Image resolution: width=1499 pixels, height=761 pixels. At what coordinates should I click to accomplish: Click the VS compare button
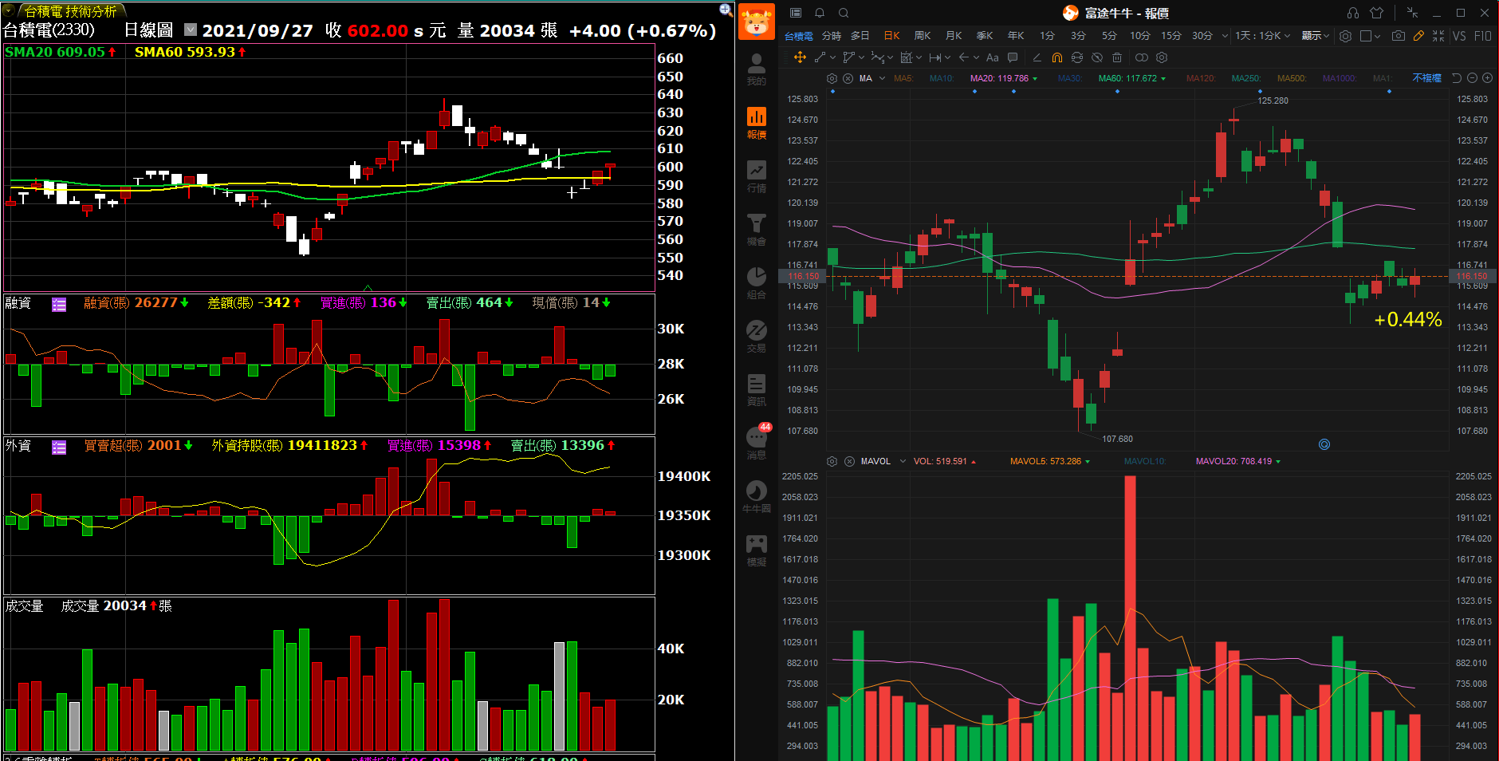(1459, 36)
